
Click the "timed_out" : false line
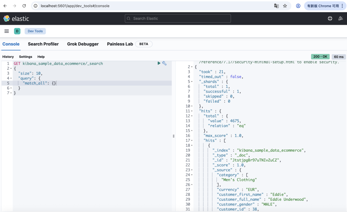(221, 77)
